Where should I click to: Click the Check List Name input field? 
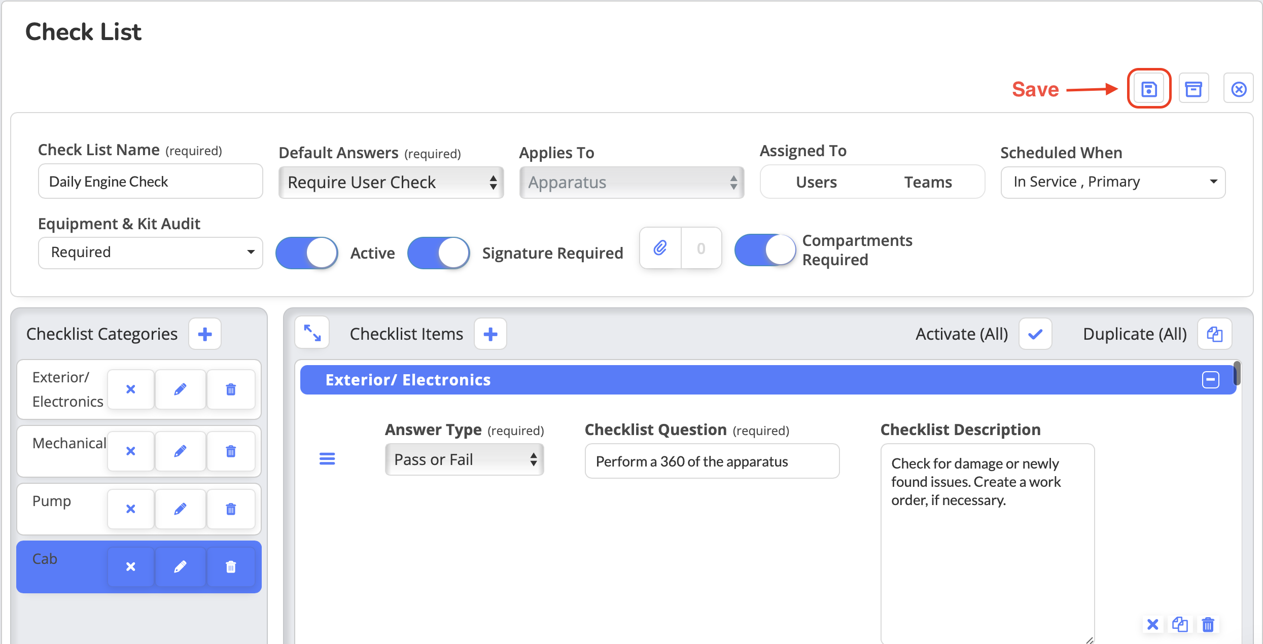coord(150,182)
